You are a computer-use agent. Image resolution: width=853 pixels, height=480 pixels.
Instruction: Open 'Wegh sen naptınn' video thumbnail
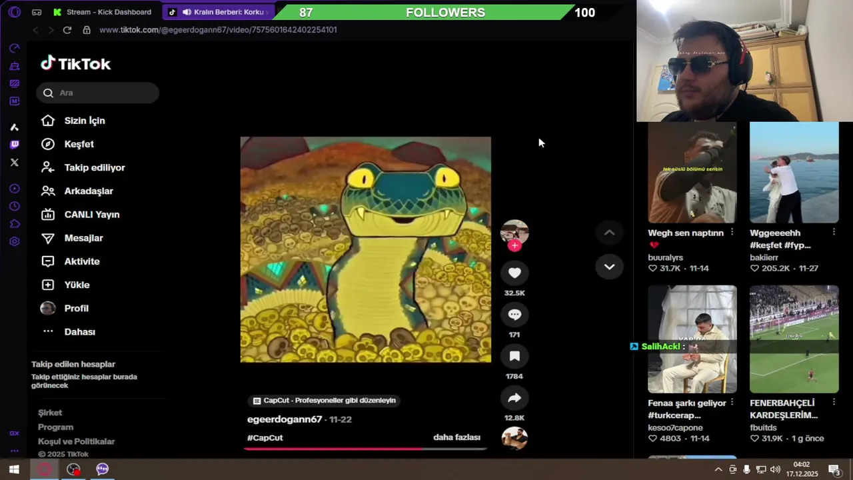tap(692, 173)
